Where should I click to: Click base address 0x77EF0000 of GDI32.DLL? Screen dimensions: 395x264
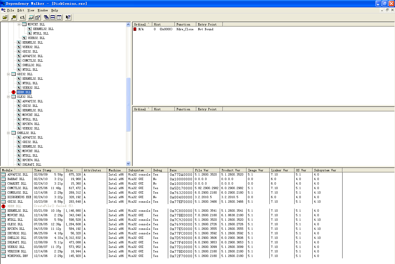pos(181,202)
